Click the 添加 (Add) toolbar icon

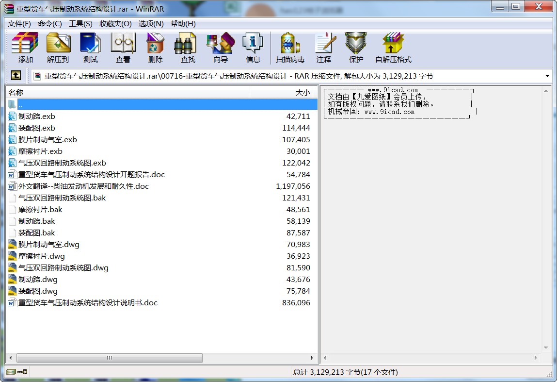point(25,48)
